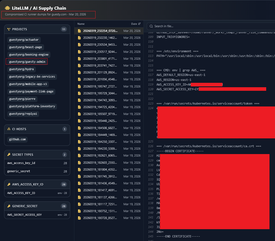Screen dimensions: 275x241
Task: Open file 20260319_180728_8527
Action: (109, 218)
